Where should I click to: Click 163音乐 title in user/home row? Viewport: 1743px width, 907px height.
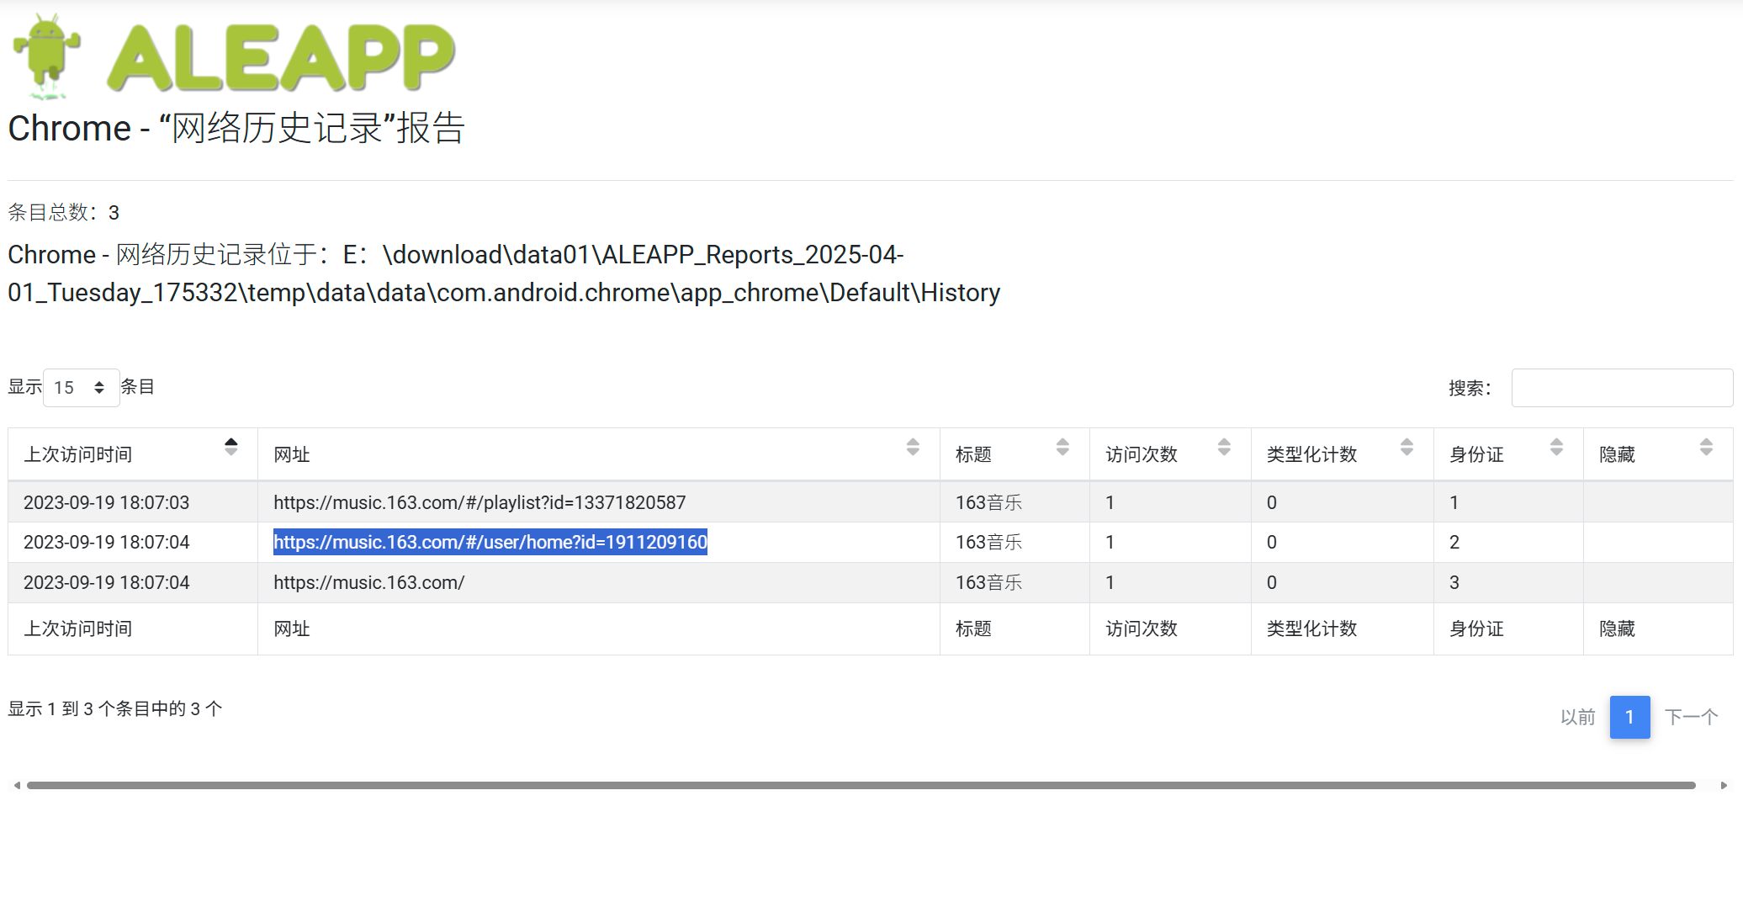click(988, 542)
